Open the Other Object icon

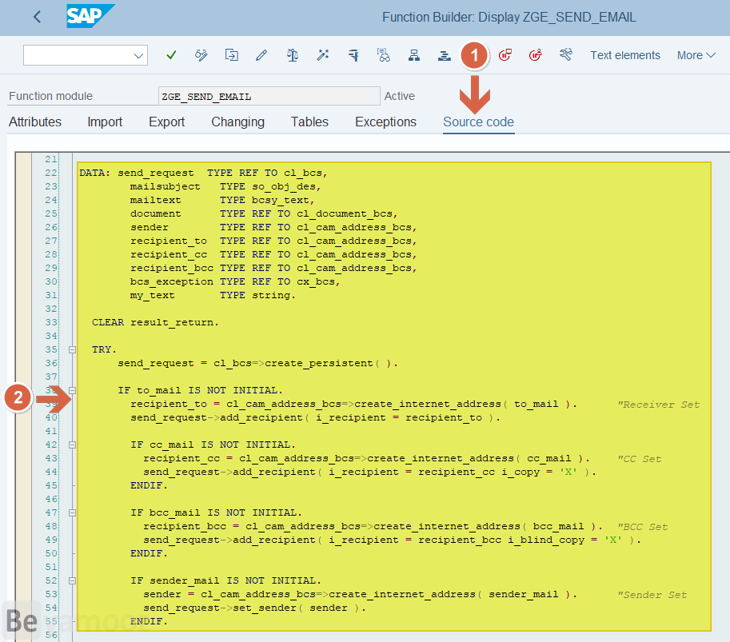pos(231,55)
